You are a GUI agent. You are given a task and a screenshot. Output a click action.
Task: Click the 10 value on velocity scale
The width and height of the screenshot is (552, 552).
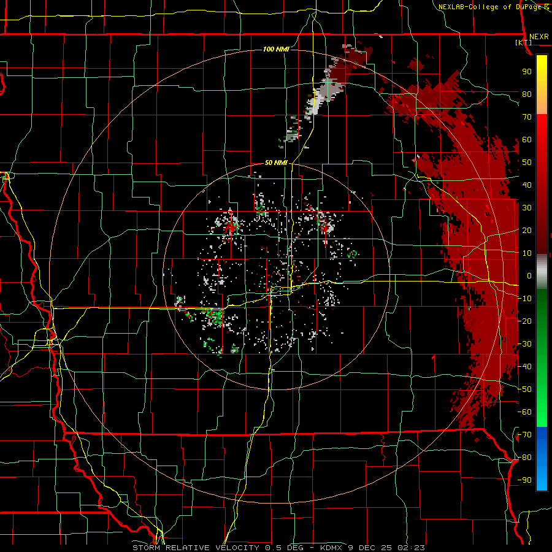[x=527, y=253]
